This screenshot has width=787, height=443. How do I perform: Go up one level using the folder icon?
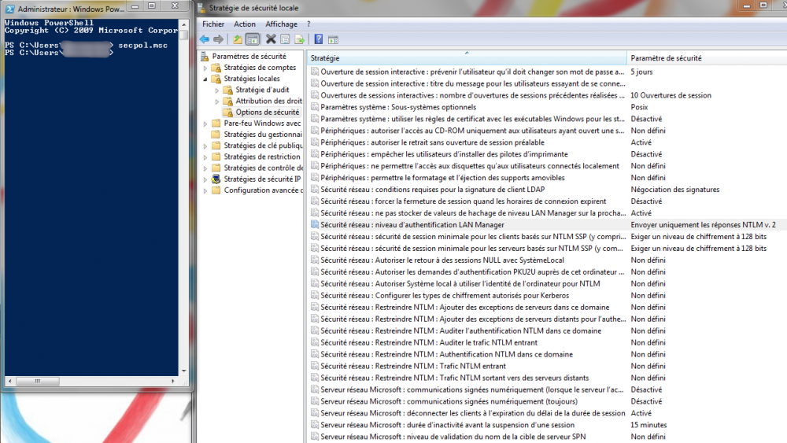tap(238, 39)
